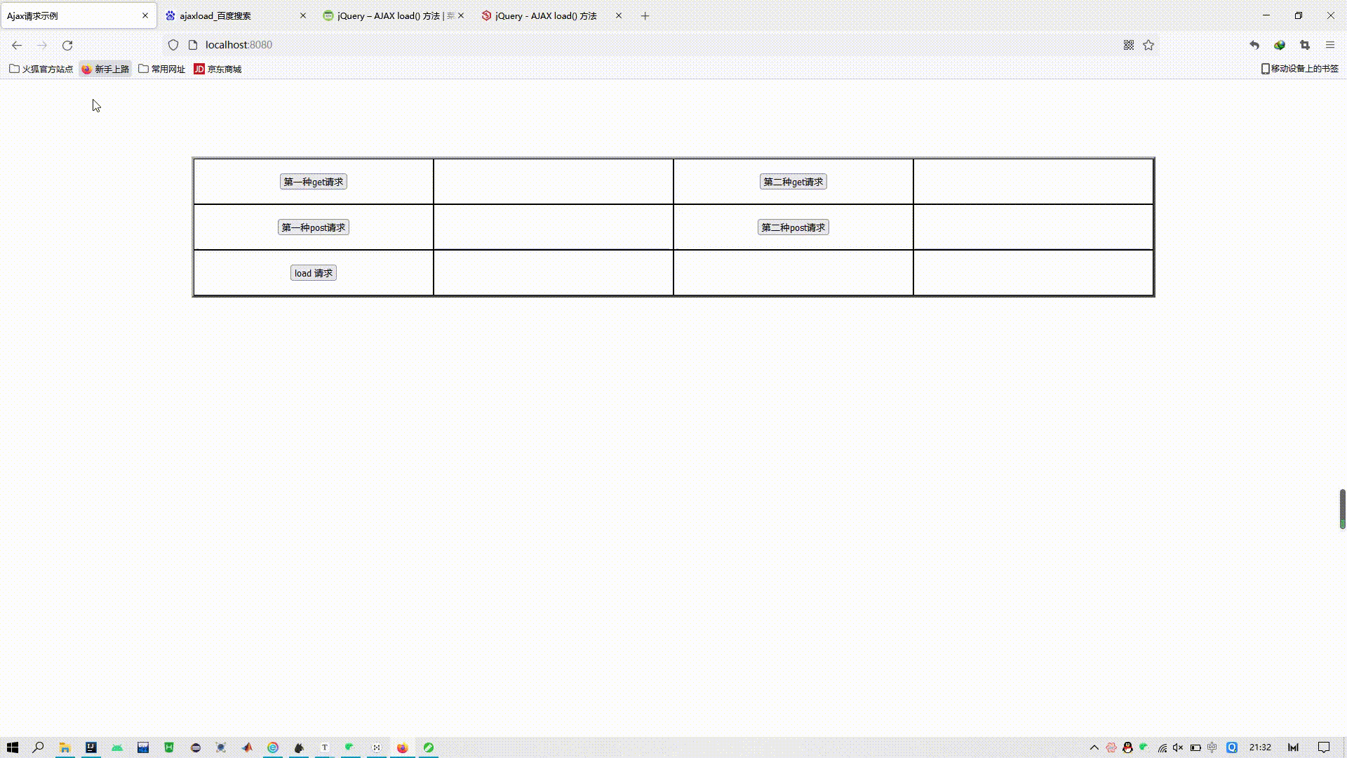Image resolution: width=1347 pixels, height=758 pixels.
Task: Click the undo arrow toolbar icon
Action: pos(1254,45)
